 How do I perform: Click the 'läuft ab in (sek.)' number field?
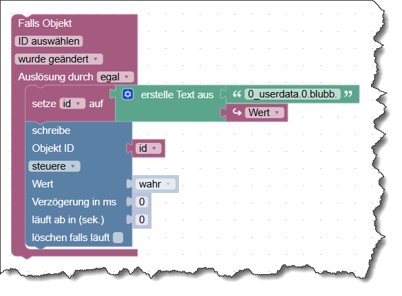click(142, 220)
